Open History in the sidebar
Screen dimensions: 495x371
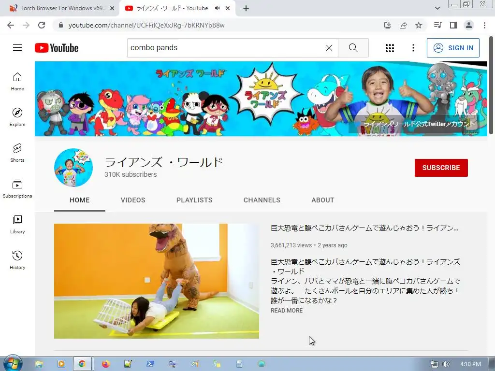pos(17,260)
